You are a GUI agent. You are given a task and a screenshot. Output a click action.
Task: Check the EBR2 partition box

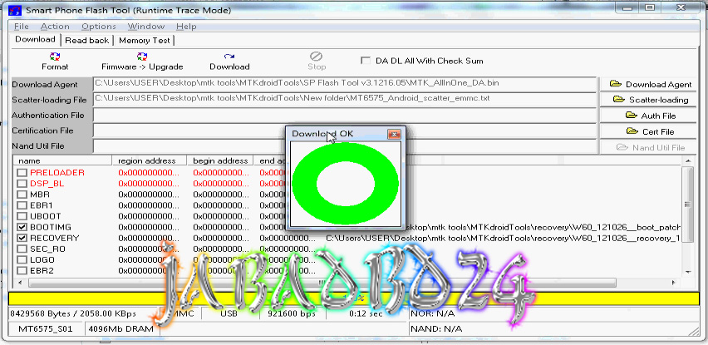pyautogui.click(x=22, y=270)
